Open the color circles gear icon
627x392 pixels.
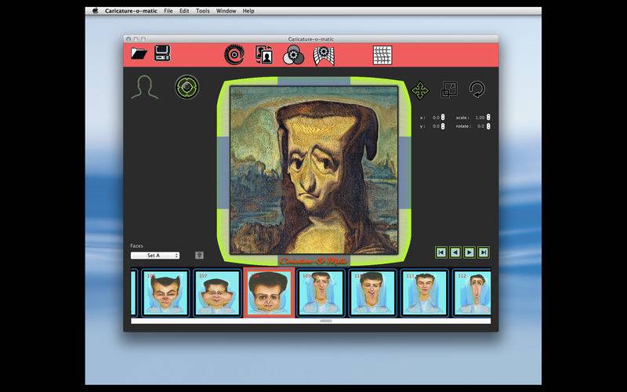pyautogui.click(x=293, y=55)
